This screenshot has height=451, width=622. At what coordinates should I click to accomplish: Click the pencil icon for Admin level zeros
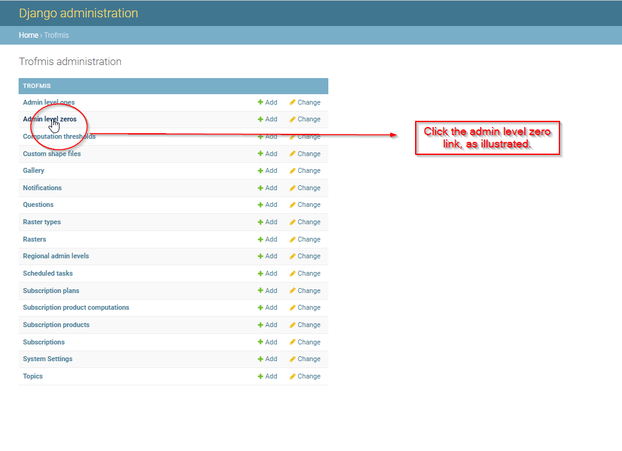tap(292, 120)
